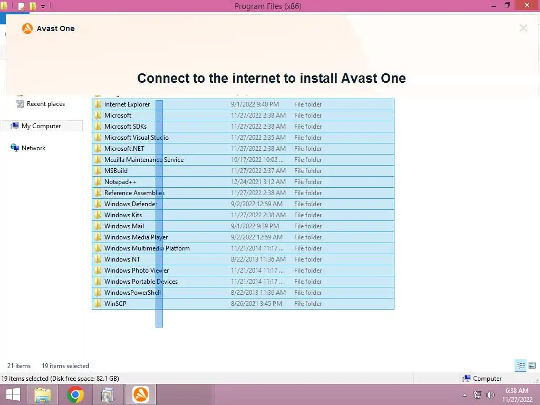Click the folder icon beside Internet Explorer
The width and height of the screenshot is (540, 405).
[98, 104]
